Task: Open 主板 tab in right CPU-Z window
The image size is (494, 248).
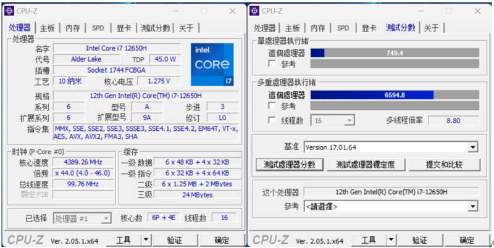Action: (292, 28)
